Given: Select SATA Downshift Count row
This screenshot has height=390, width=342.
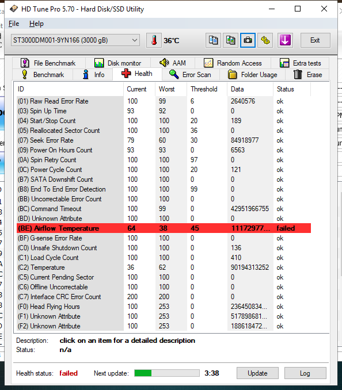Looking at the screenshot, I should click(164, 179).
